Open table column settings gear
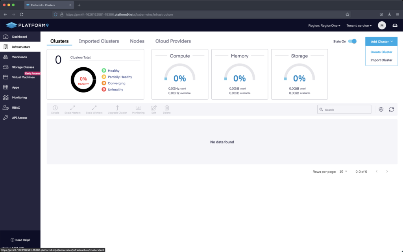This screenshot has width=403, height=252. click(381, 109)
